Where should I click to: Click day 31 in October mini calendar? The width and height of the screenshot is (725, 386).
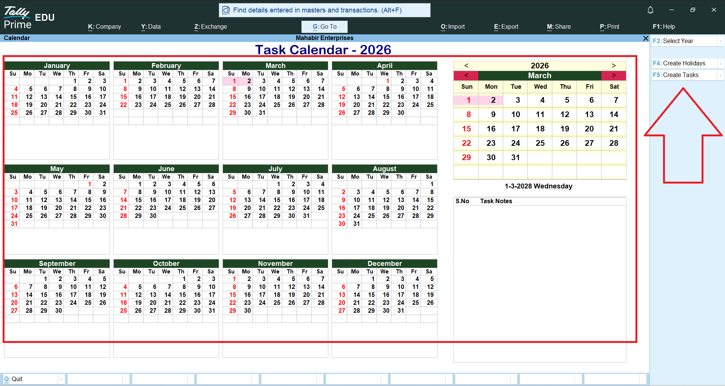coord(212,311)
